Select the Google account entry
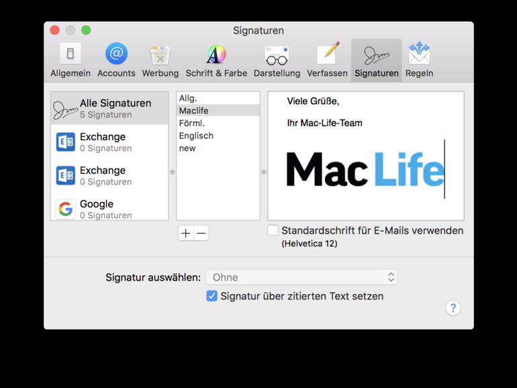 pyautogui.click(x=109, y=208)
